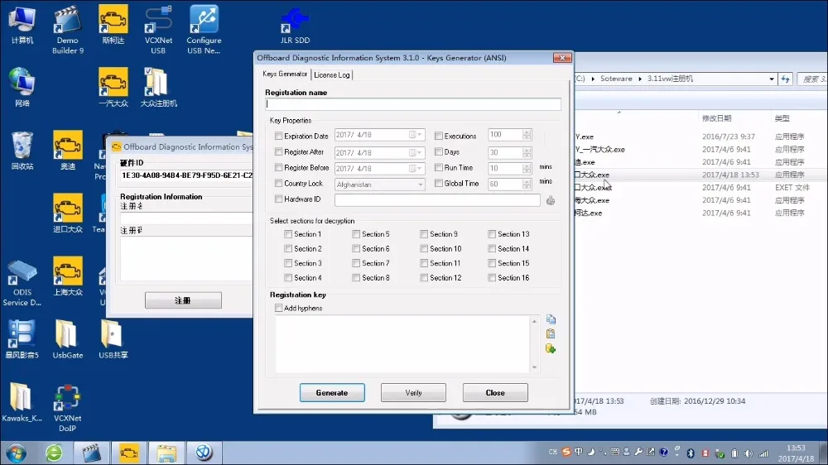Select the Keys Generator tab
828x465 pixels.
click(285, 74)
